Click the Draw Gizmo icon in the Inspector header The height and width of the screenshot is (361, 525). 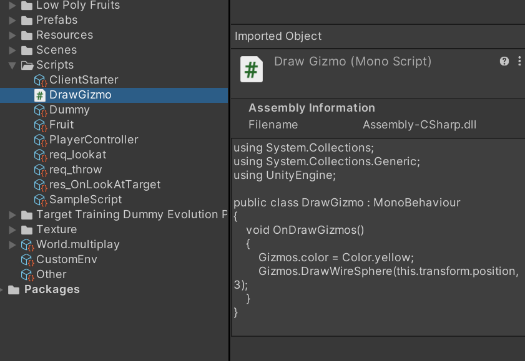(252, 69)
